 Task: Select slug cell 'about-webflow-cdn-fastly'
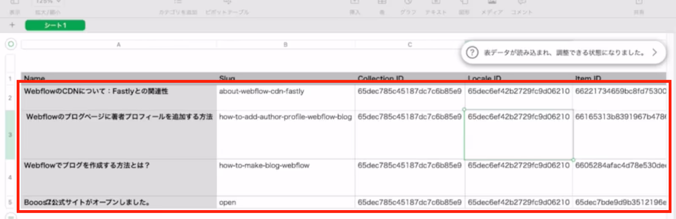pos(286,97)
